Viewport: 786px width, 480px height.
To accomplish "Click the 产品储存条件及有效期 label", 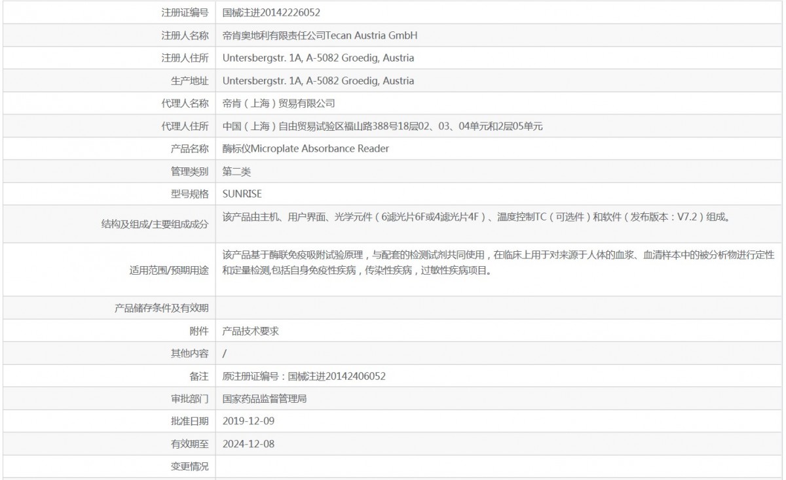I will [x=161, y=308].
